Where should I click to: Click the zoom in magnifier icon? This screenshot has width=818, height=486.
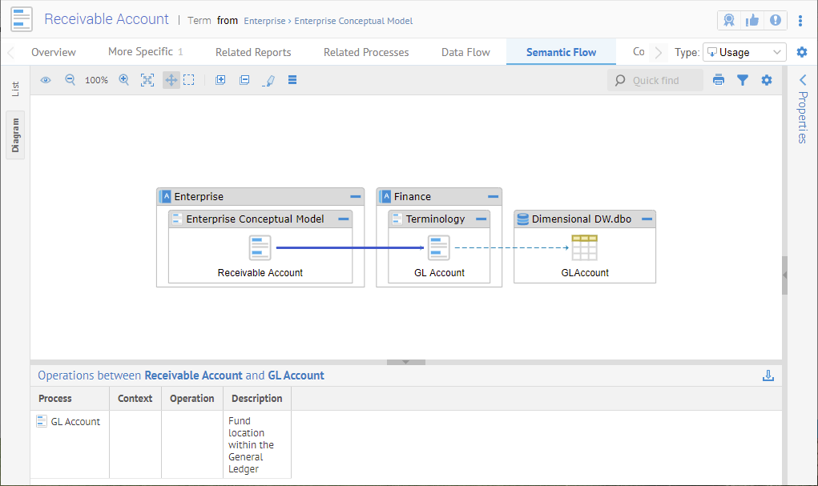[123, 80]
